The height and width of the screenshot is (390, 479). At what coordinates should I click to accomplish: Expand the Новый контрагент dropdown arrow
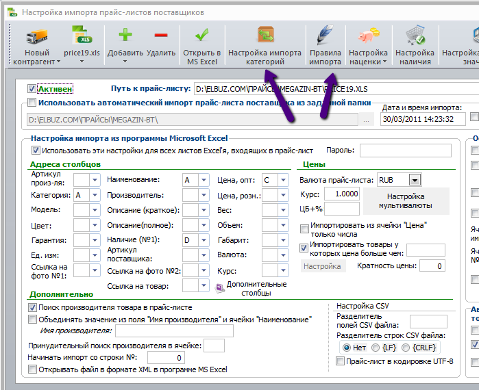click(59, 62)
